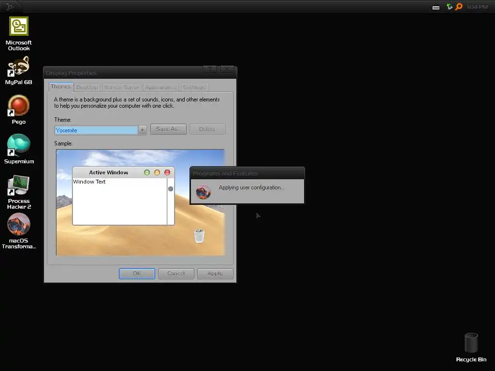Close the Display Properties dialog
The image size is (495, 371).
tap(227, 70)
